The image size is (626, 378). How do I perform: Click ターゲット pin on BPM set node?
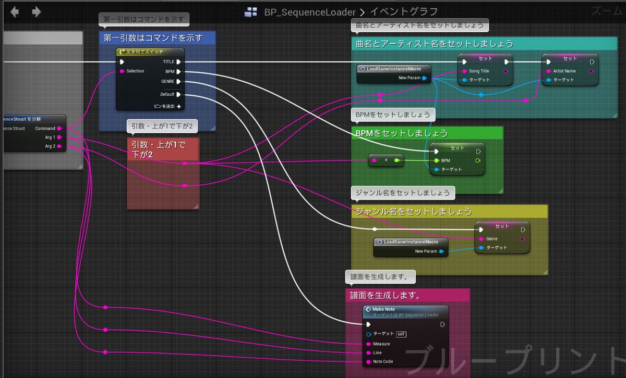[436, 170]
